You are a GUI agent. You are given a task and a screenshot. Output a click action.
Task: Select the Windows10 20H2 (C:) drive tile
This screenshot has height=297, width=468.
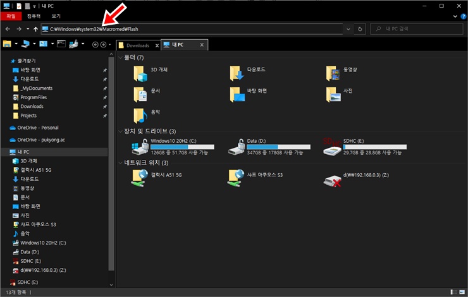(x=173, y=147)
